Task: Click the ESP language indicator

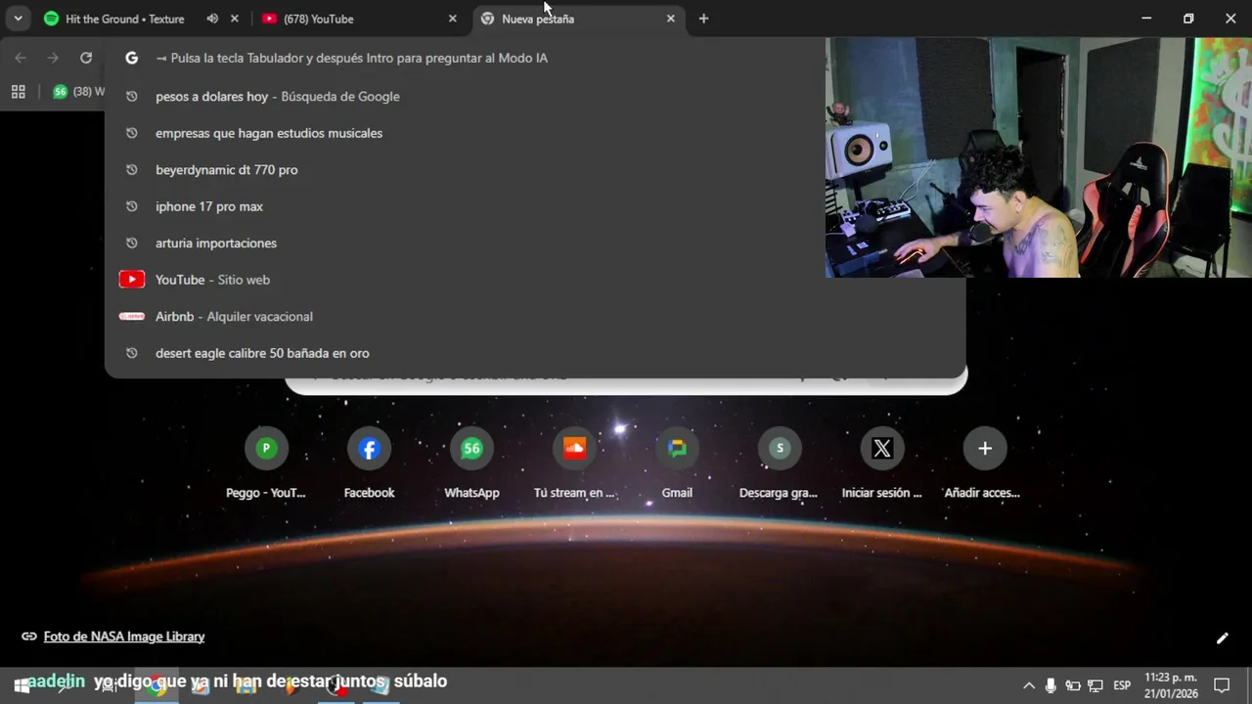Action: point(1122,685)
